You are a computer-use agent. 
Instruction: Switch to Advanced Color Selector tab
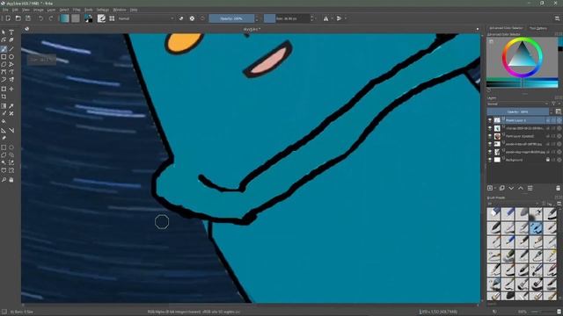506,28
